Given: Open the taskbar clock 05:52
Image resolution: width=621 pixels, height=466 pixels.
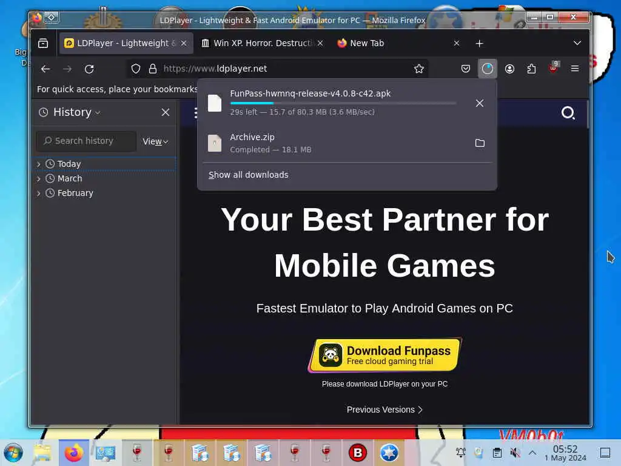Looking at the screenshot, I should [x=566, y=453].
